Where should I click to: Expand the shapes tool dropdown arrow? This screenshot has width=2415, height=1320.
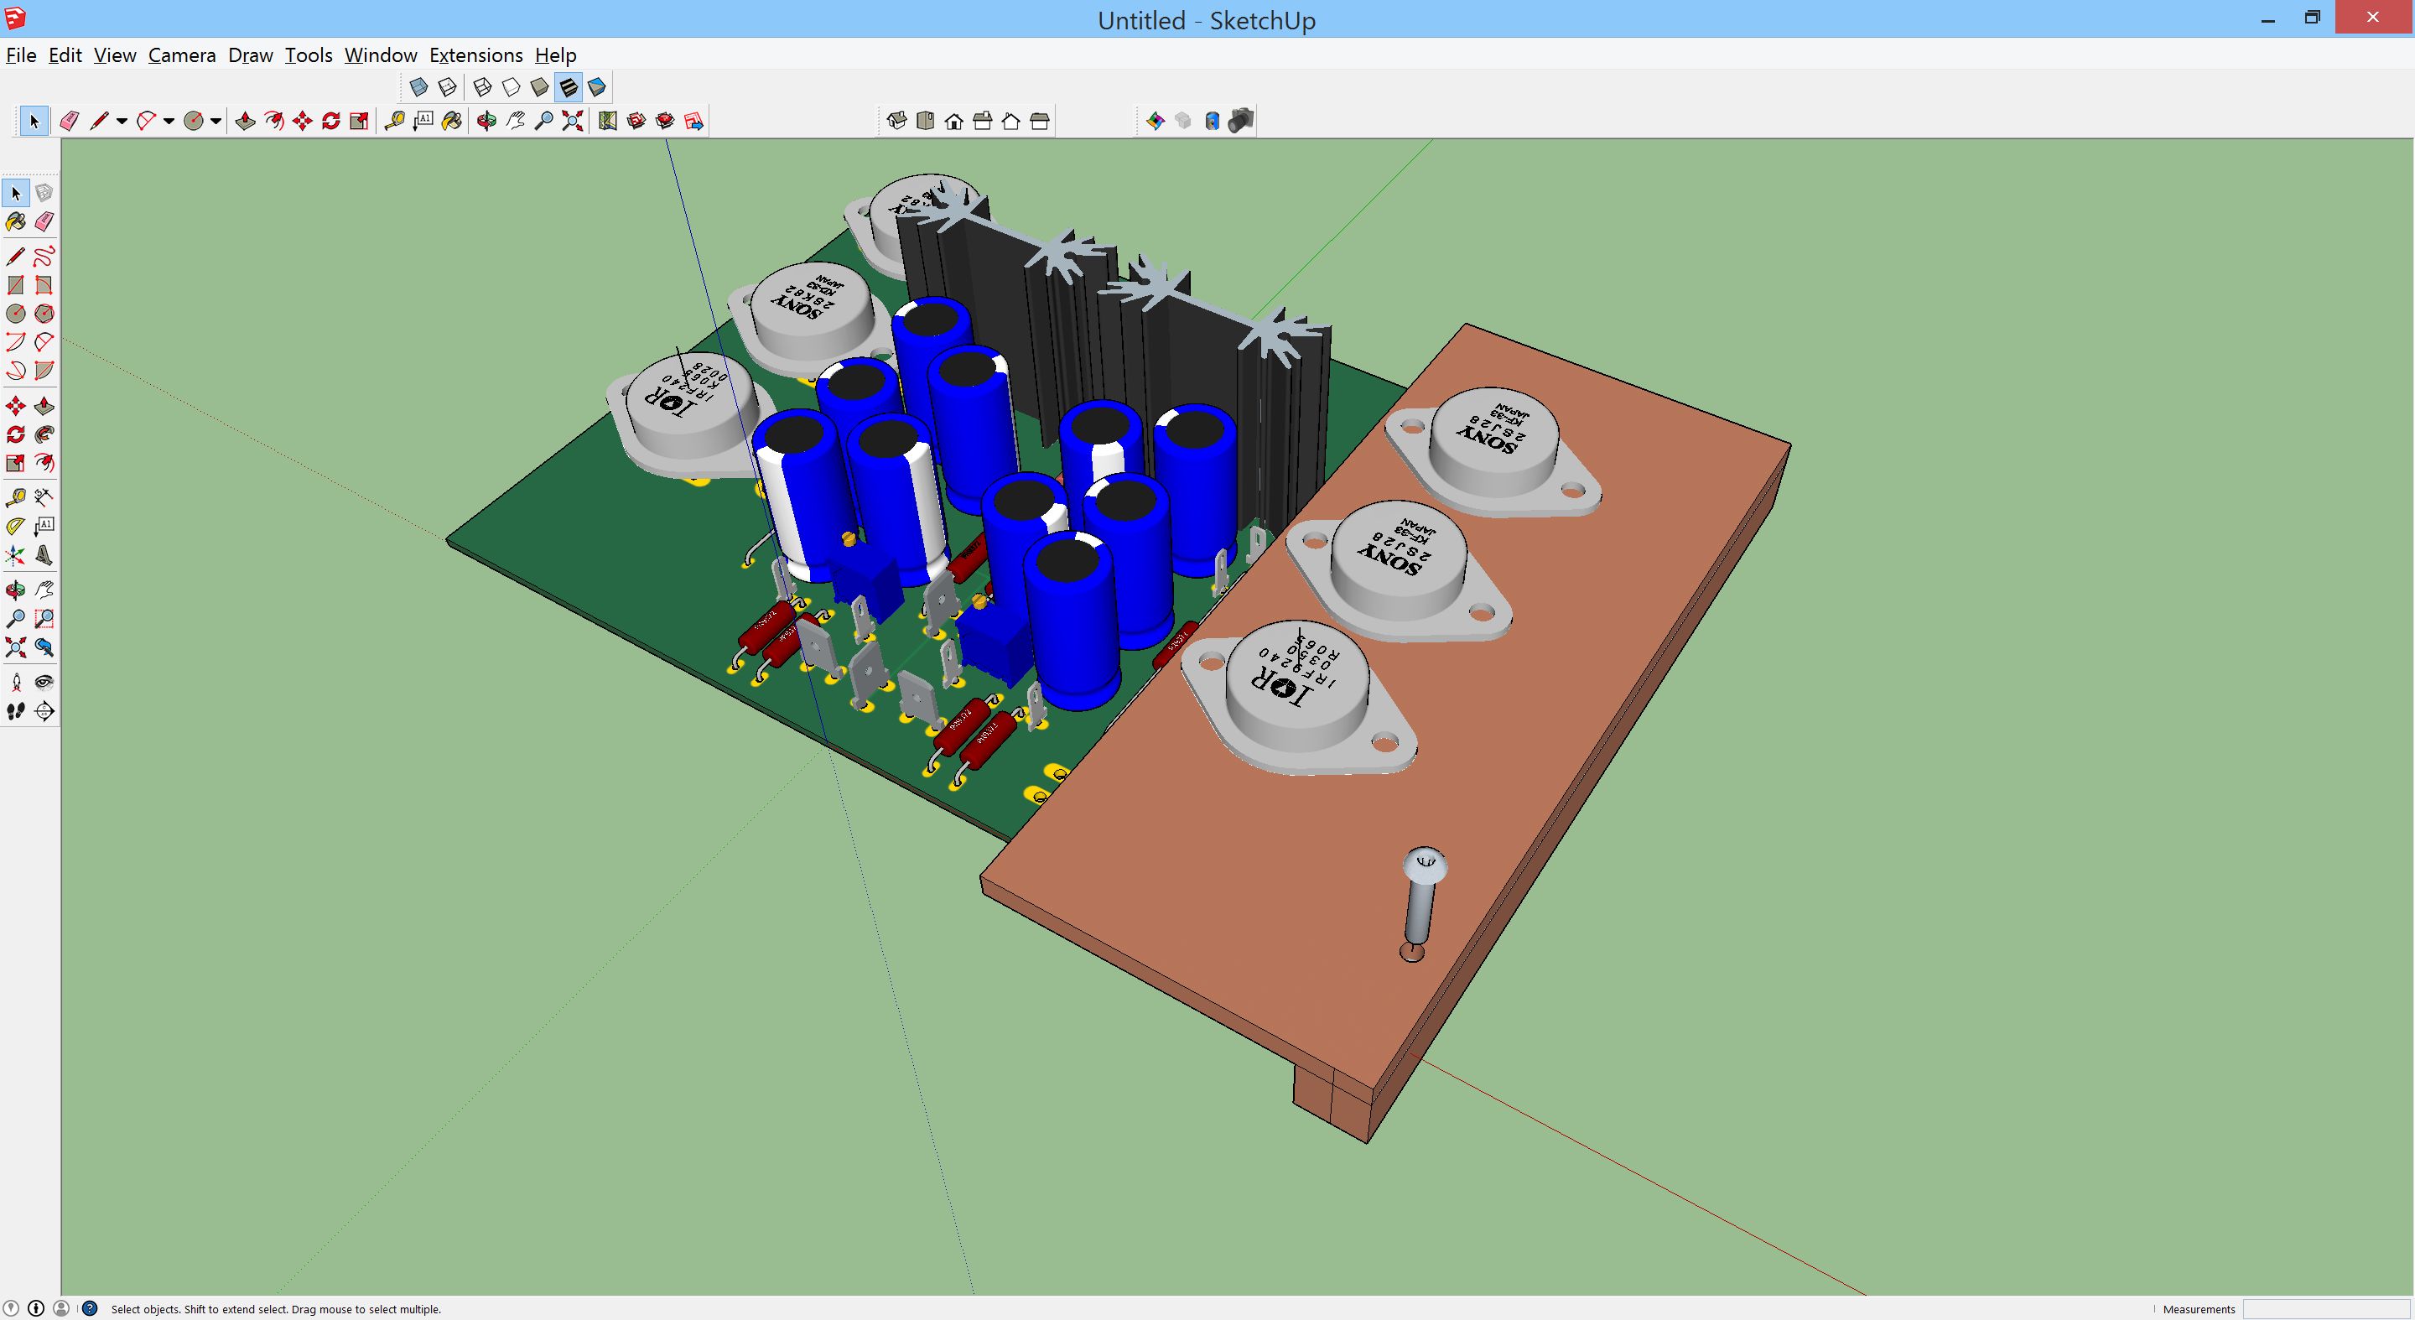point(216,121)
